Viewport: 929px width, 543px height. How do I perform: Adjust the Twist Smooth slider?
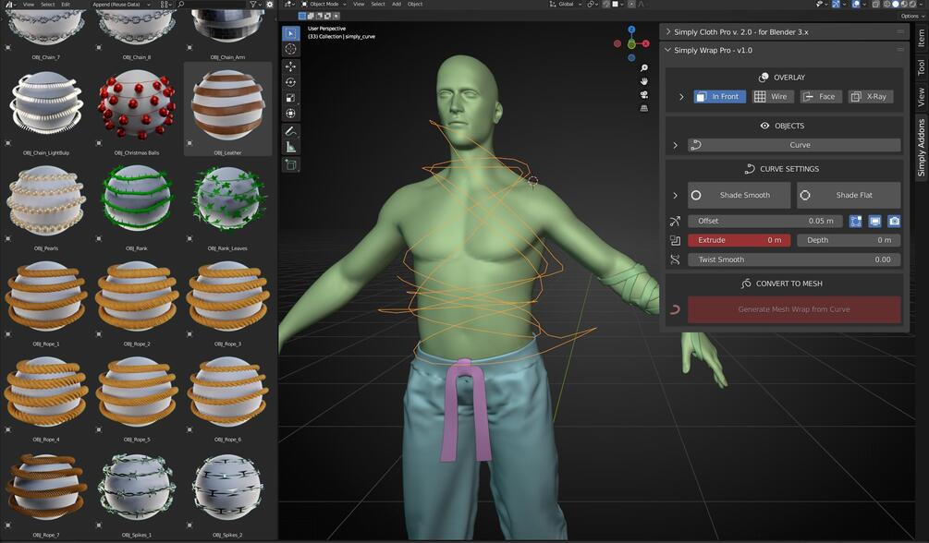point(794,259)
